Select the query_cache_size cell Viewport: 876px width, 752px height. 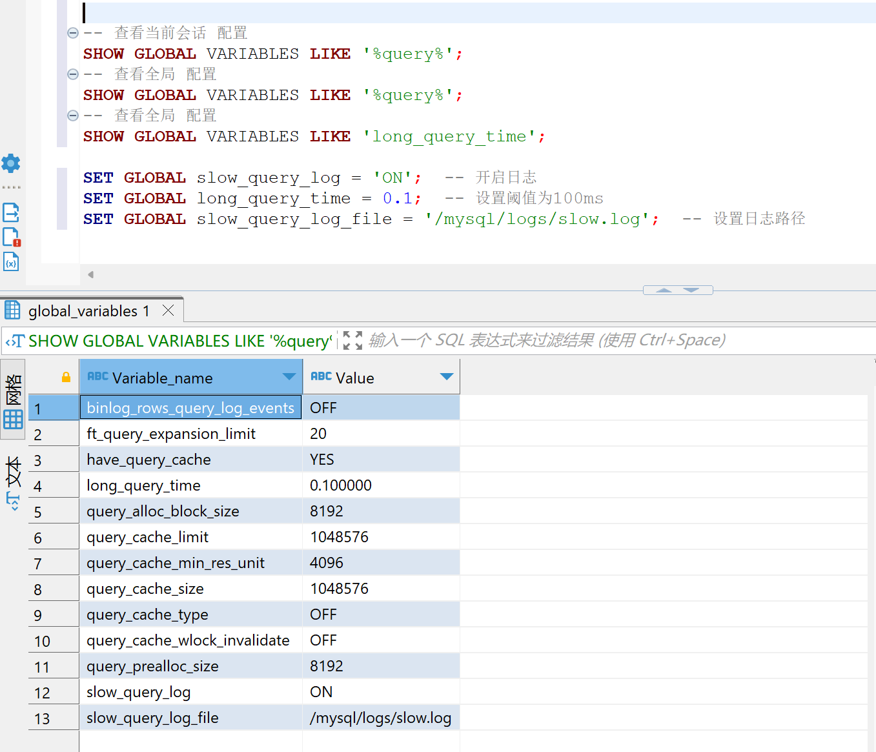(190, 588)
